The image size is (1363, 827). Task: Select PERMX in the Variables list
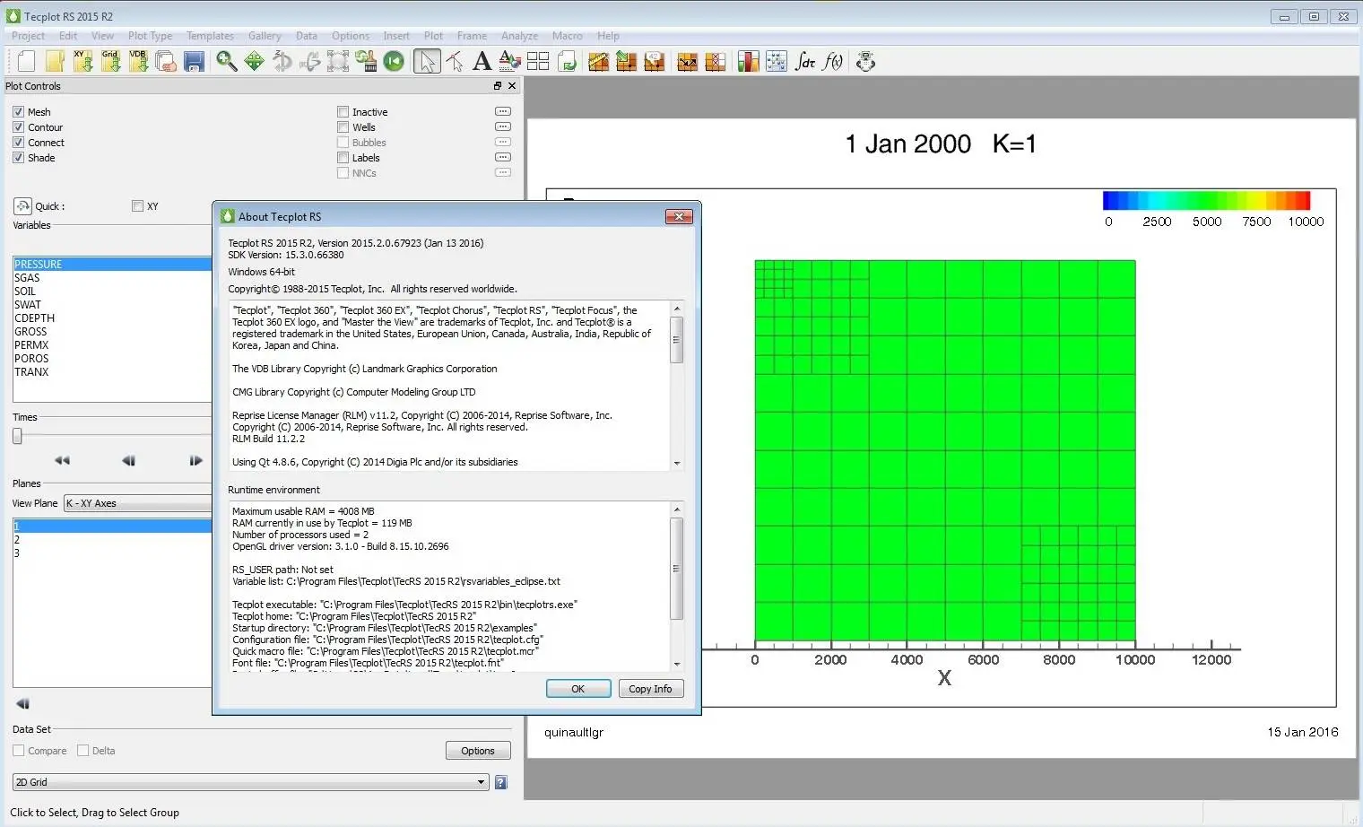[x=112, y=345]
